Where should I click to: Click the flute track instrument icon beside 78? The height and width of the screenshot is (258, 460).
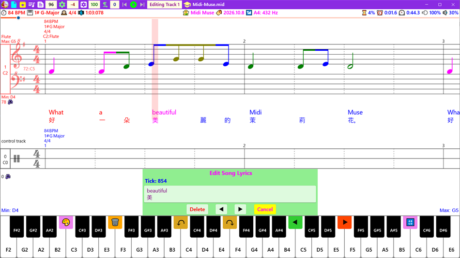pos(10,102)
